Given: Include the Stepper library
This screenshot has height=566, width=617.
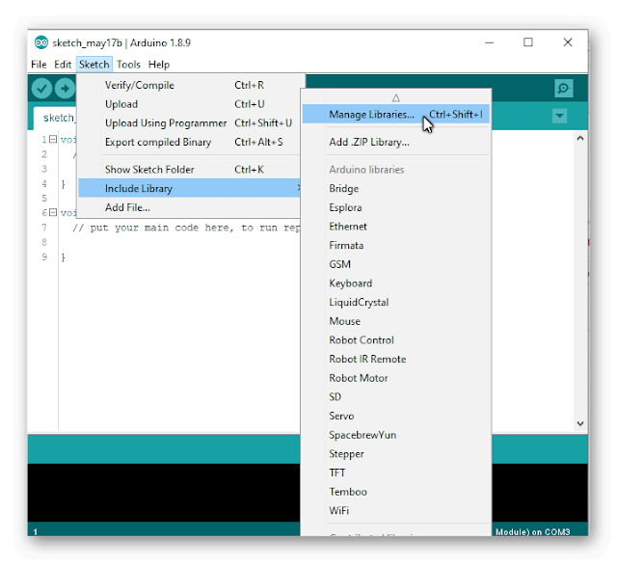Looking at the screenshot, I should pyautogui.click(x=395, y=453).
